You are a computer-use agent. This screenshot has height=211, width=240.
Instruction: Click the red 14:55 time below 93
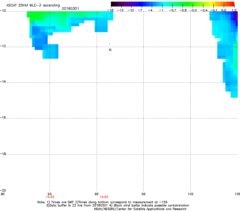click(50, 197)
